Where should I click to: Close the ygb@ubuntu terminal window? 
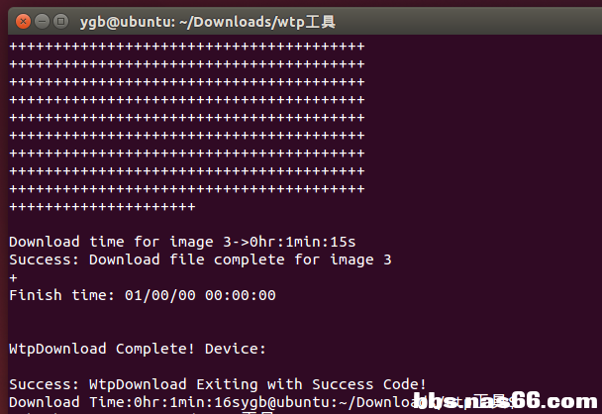(x=23, y=22)
